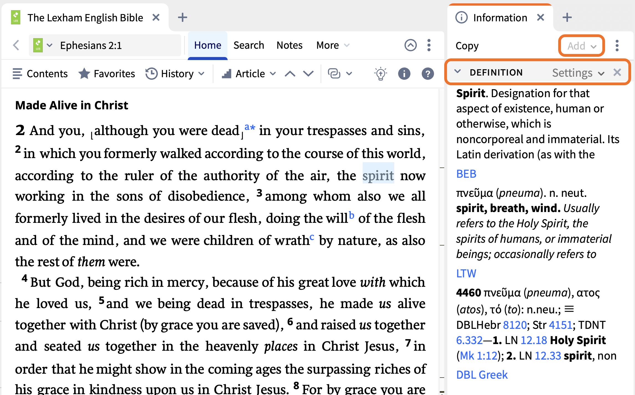
Task: Click the lightbulb visual filters icon
Action: click(x=380, y=74)
